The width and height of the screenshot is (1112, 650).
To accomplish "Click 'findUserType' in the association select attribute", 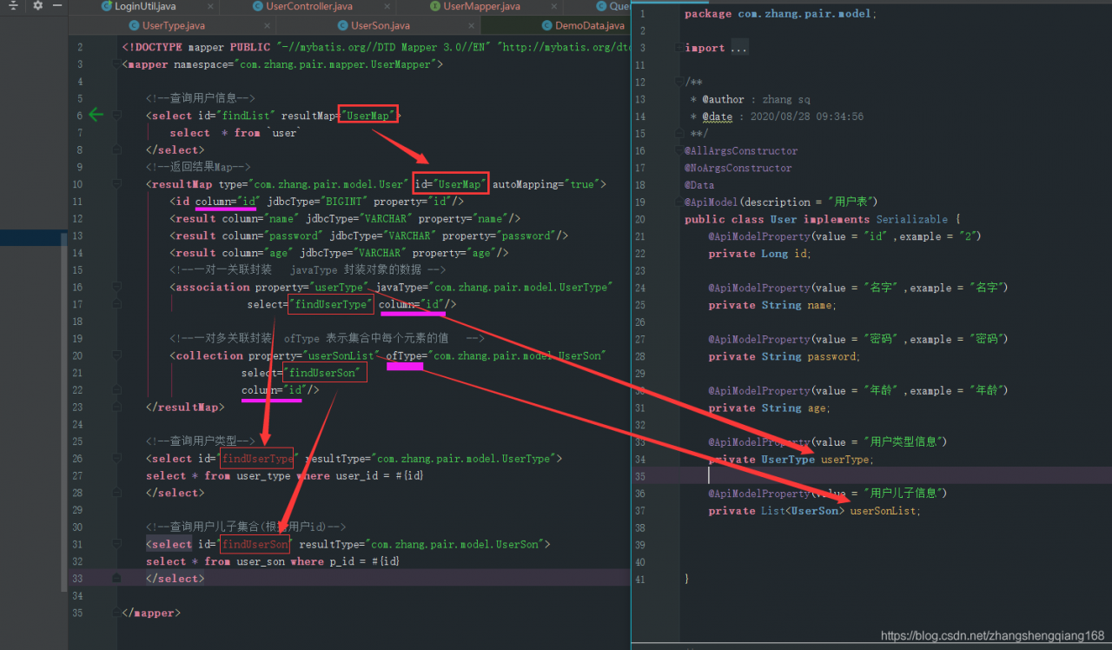I will pyautogui.click(x=331, y=304).
